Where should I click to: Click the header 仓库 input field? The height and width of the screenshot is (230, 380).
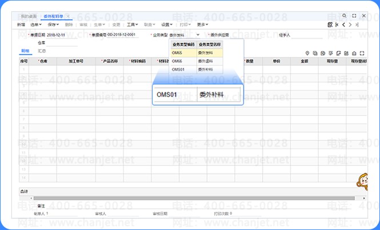(62, 43)
